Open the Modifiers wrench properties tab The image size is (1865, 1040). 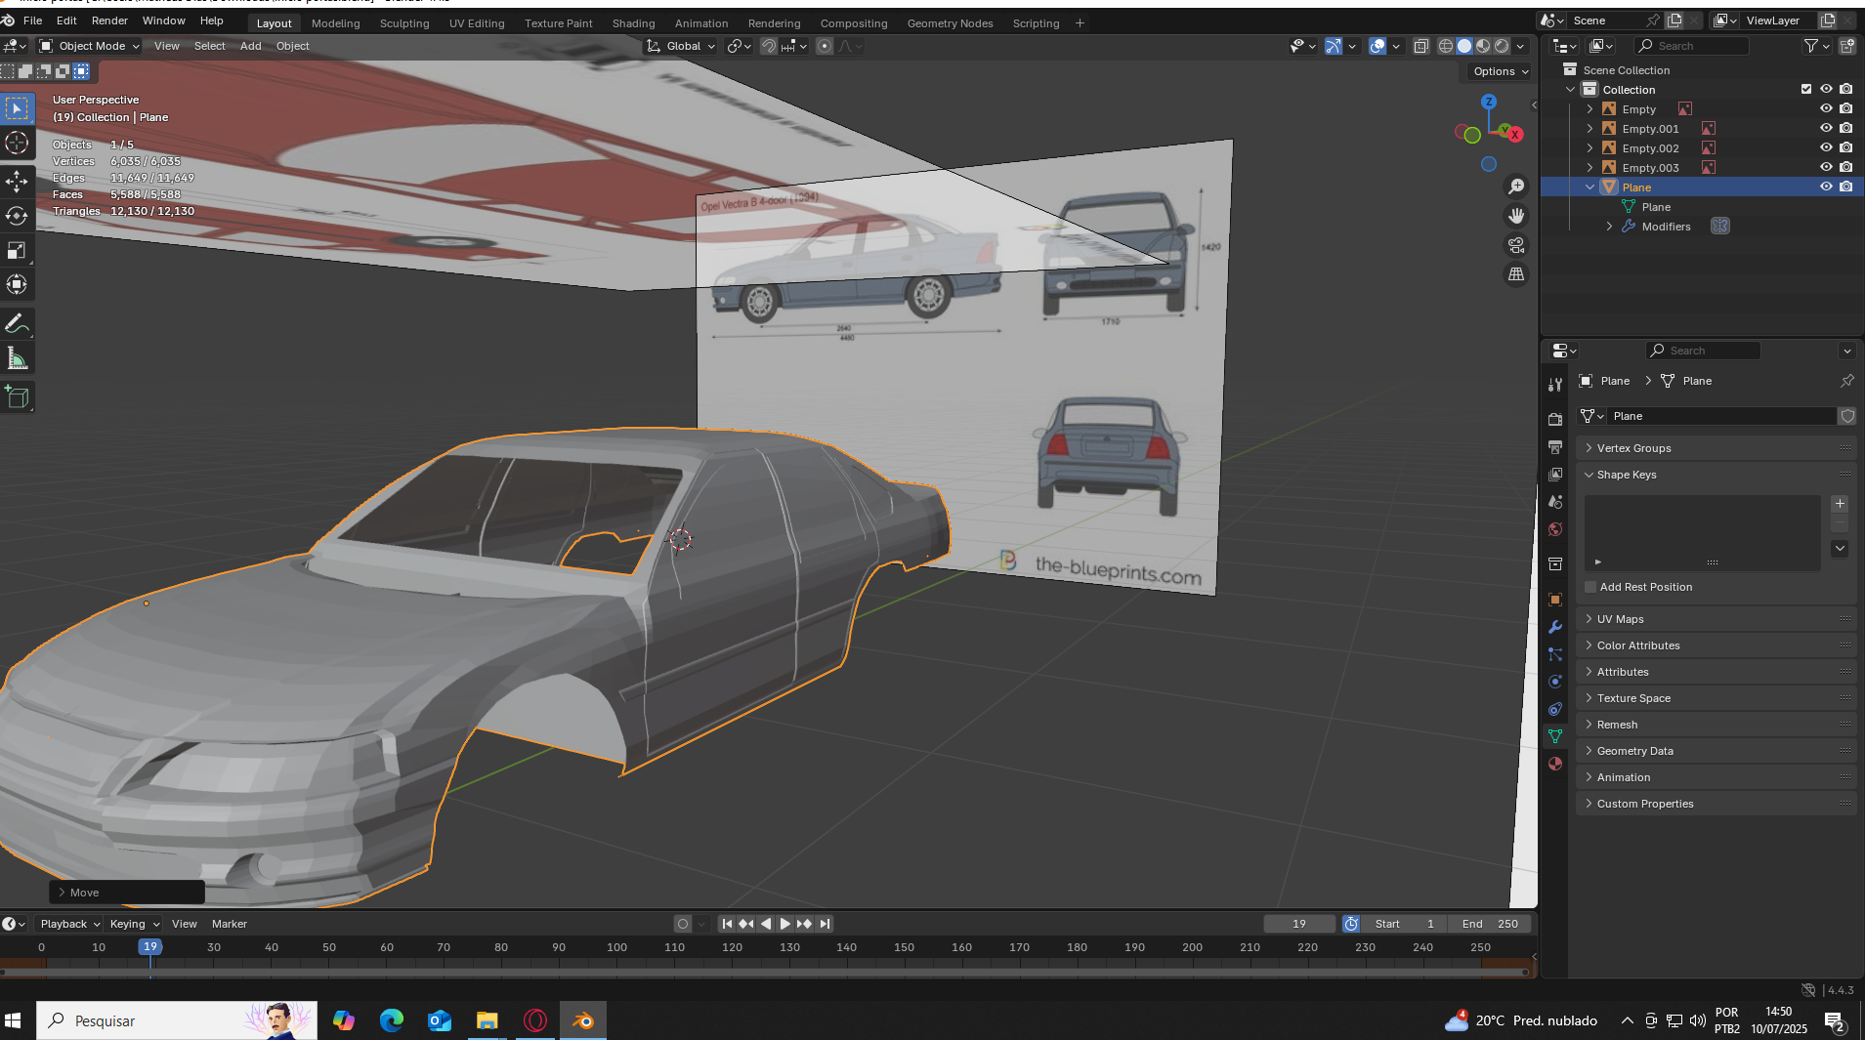tap(1555, 627)
